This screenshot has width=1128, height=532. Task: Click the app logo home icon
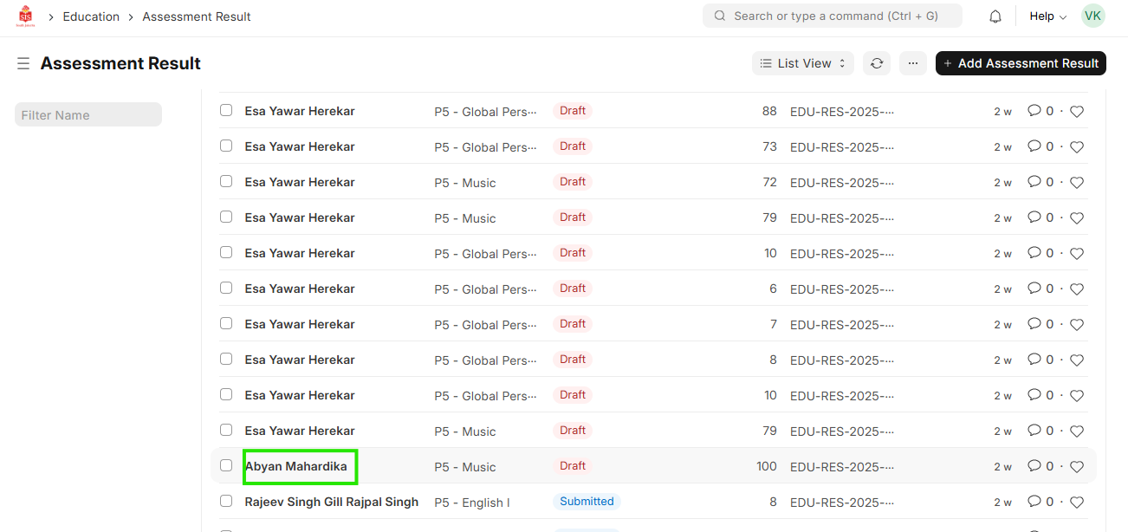pyautogui.click(x=26, y=16)
